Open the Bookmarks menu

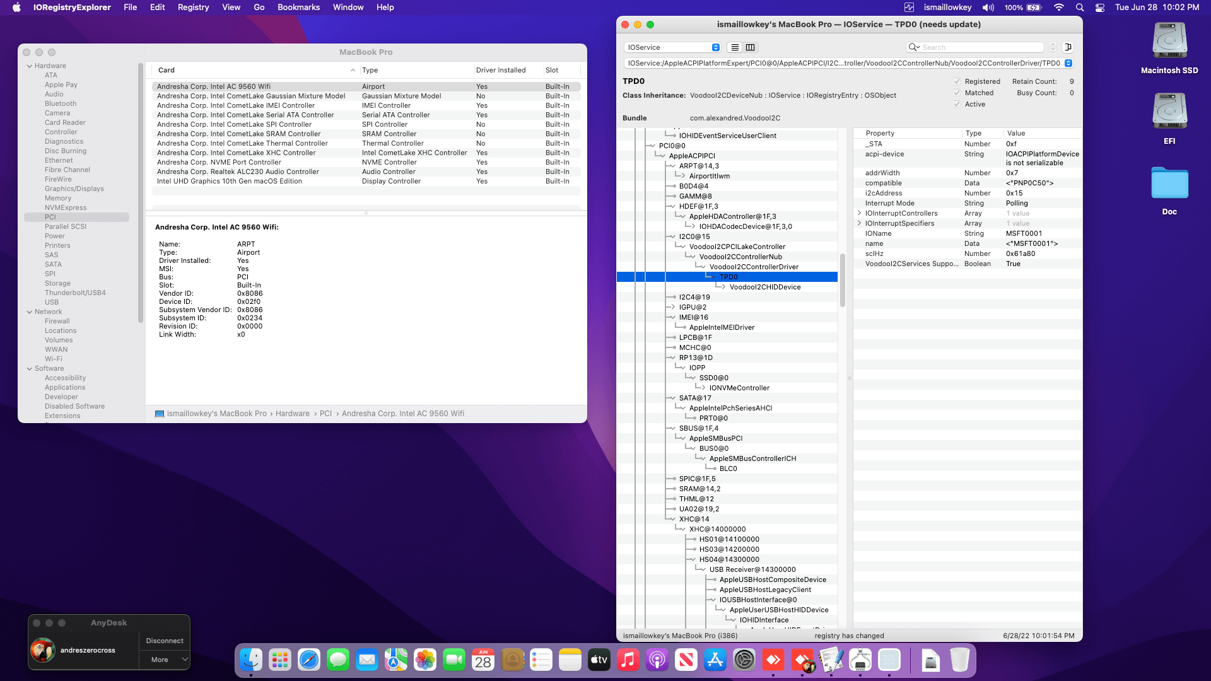point(298,8)
